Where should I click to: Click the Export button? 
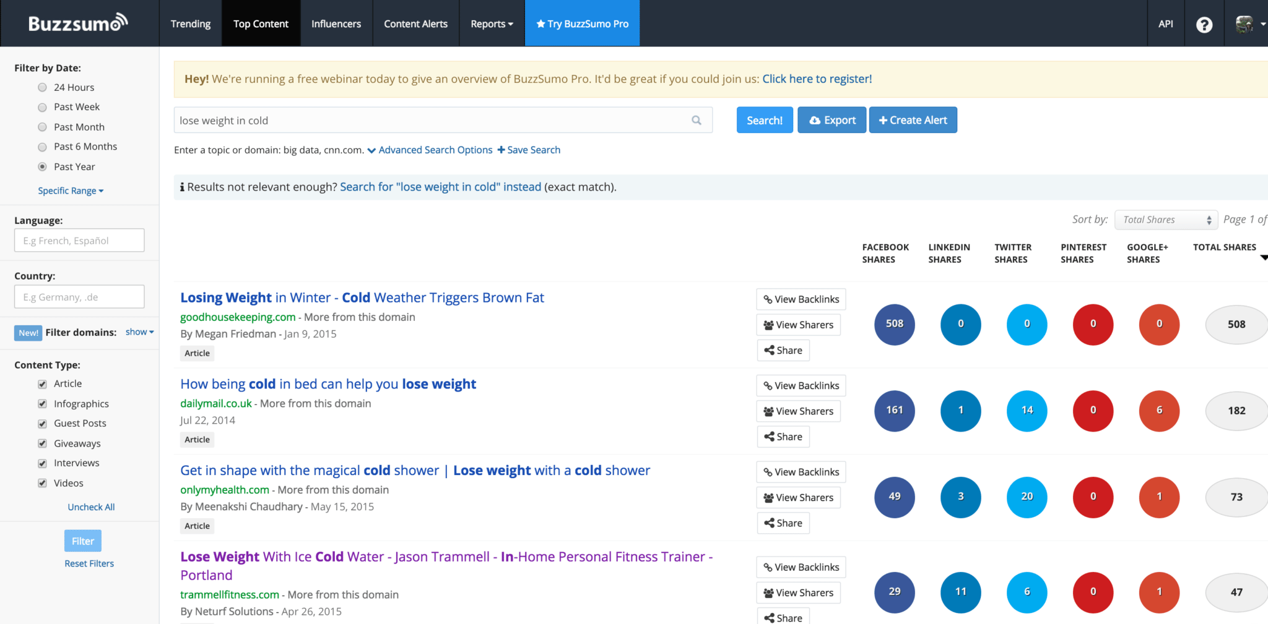pos(832,120)
